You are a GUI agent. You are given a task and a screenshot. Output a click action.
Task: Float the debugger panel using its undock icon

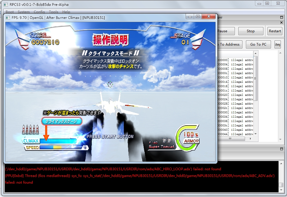pyautogui.click(x=281, y=17)
